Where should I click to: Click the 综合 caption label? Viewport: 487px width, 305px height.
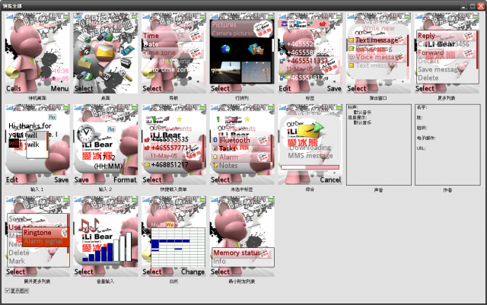[310, 189]
